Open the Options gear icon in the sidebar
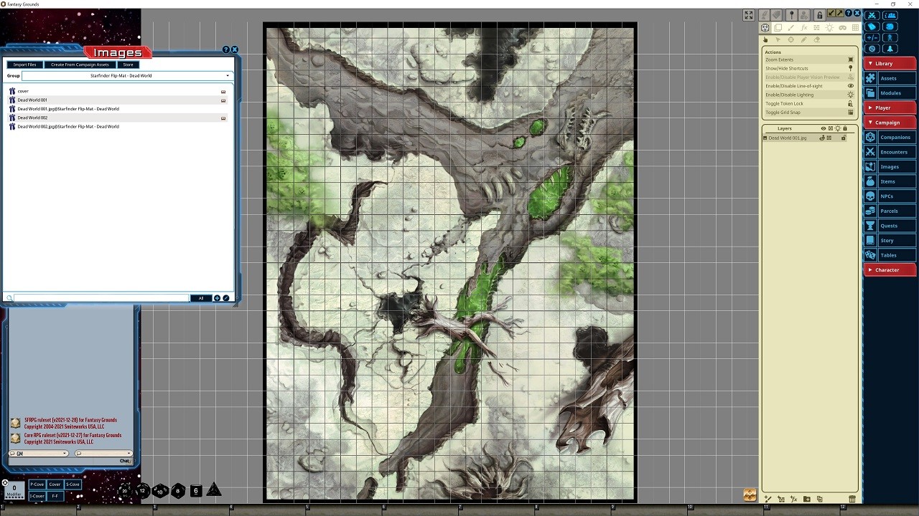919x516 pixels. [x=872, y=48]
